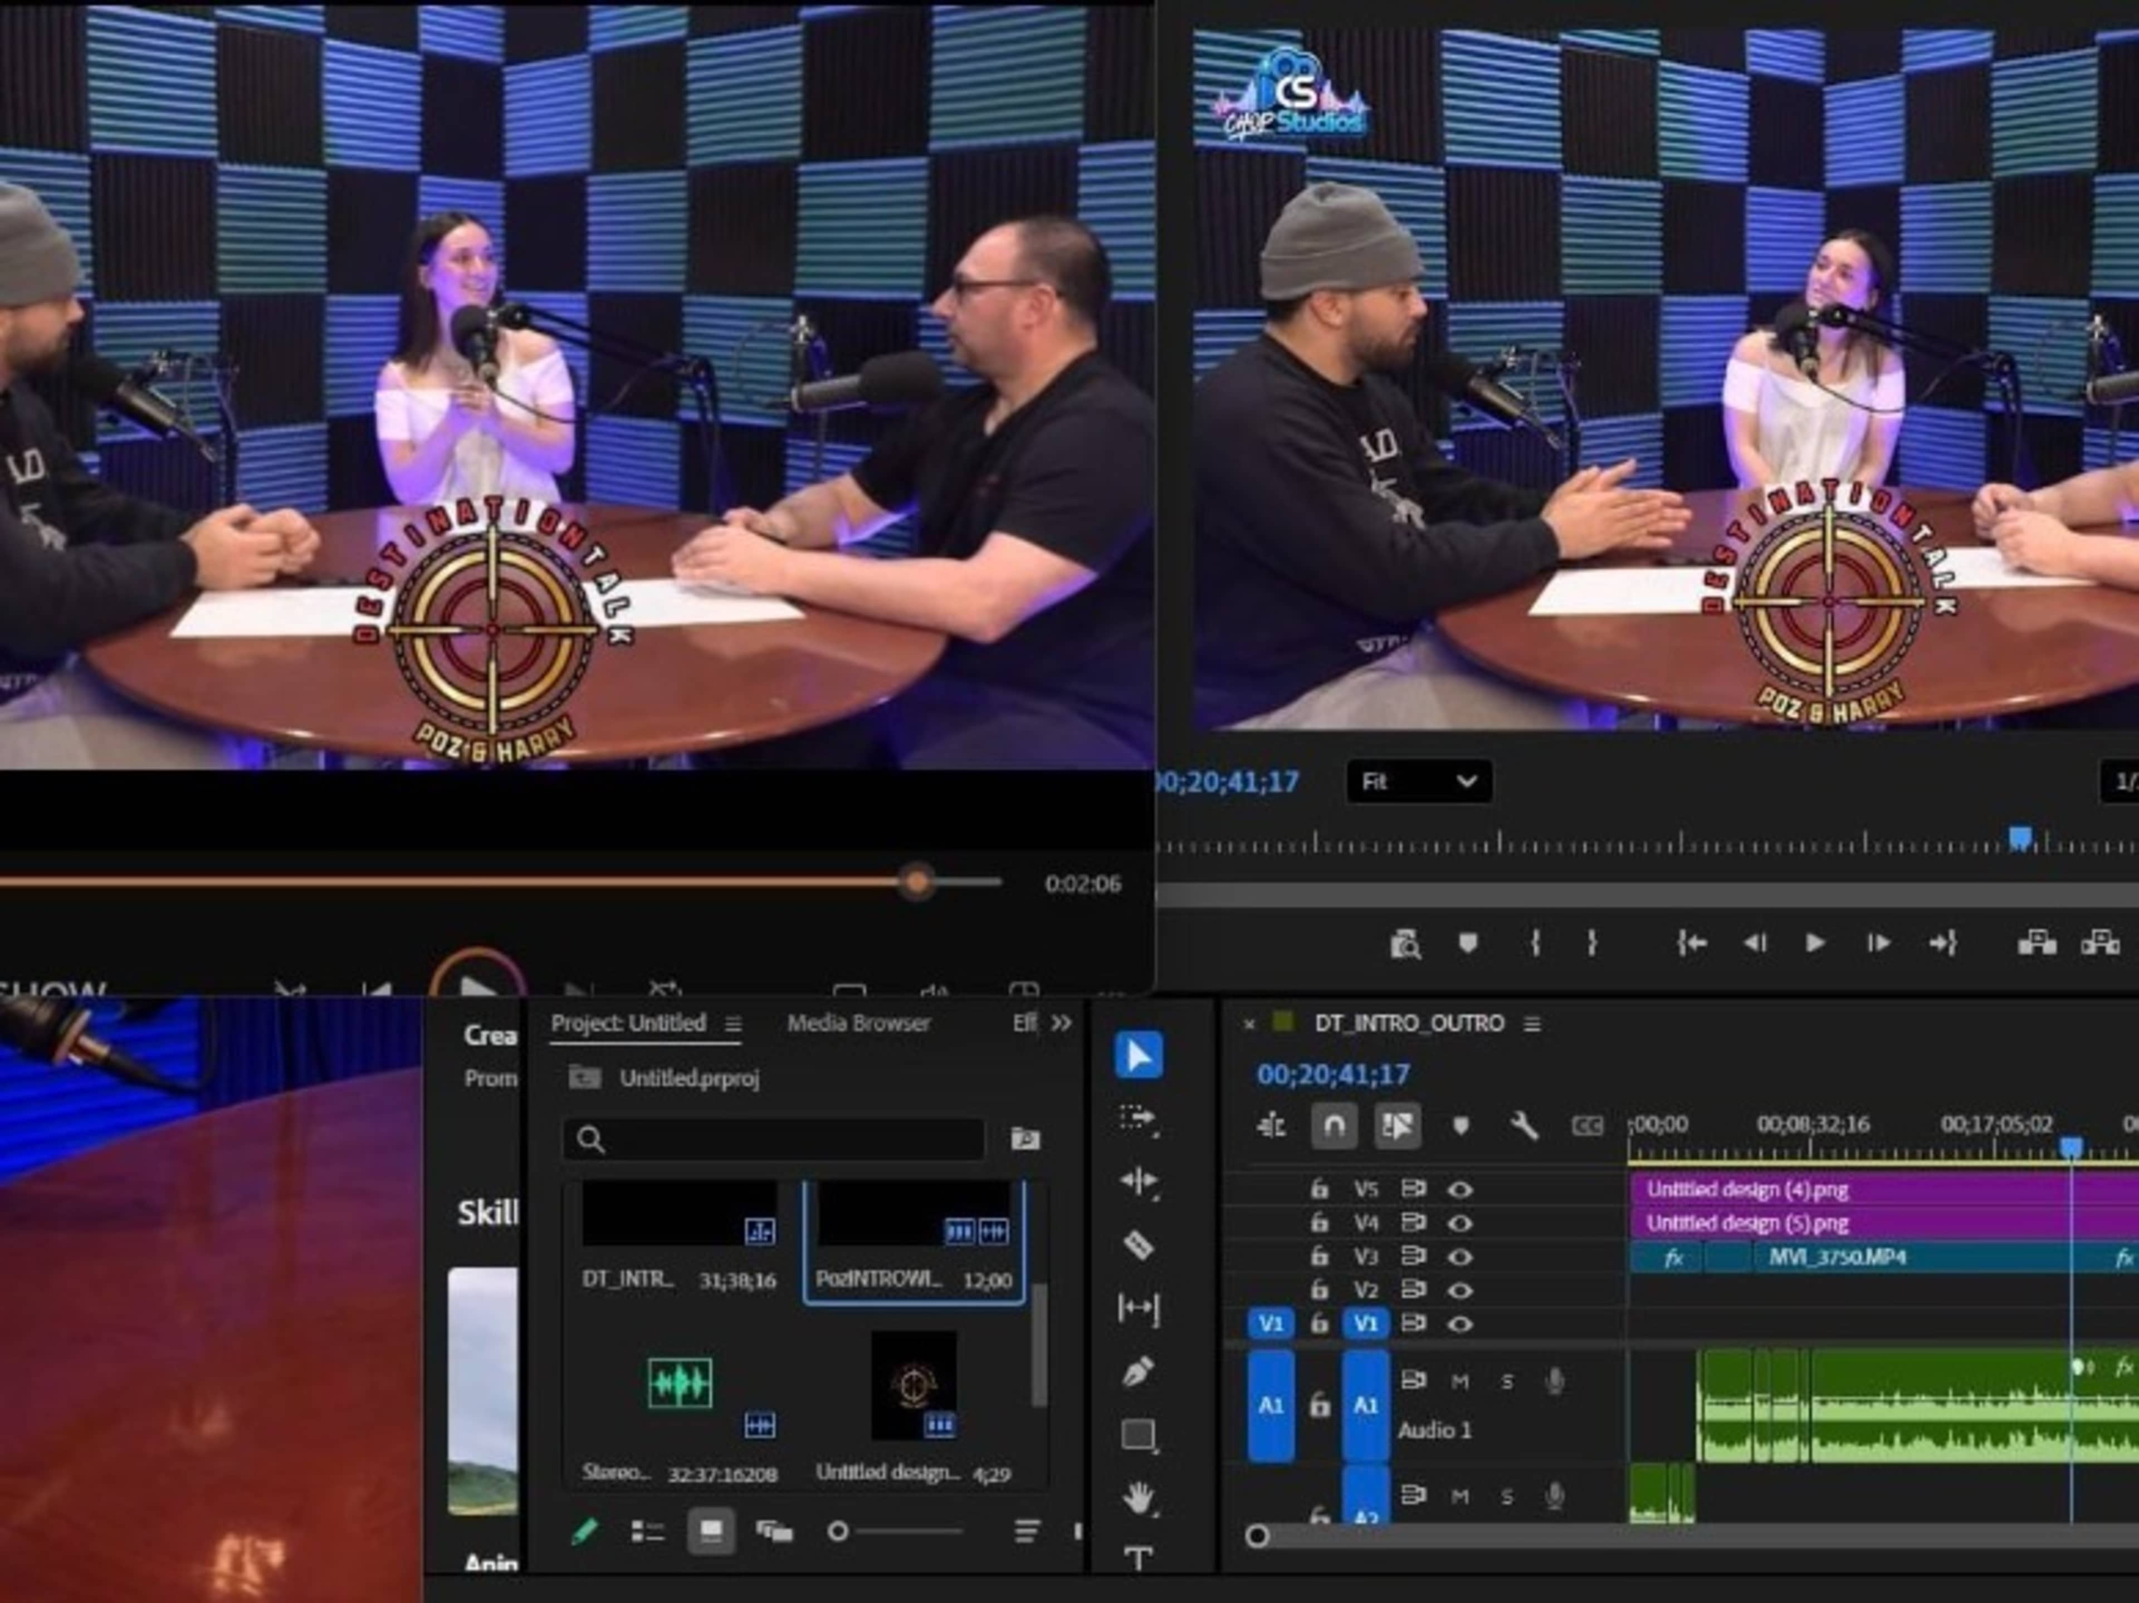Click Mark Out bracket button

point(1591,942)
